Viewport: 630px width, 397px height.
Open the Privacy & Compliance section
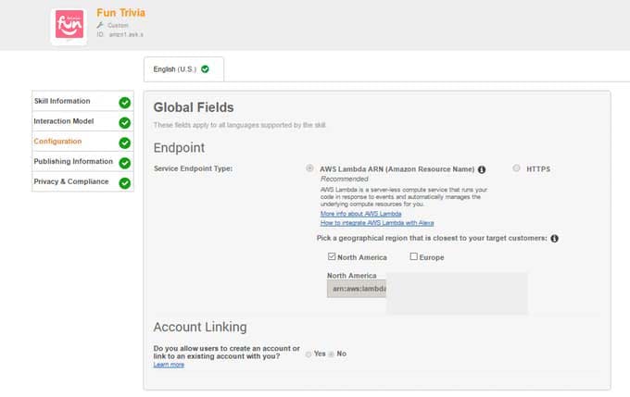(82, 181)
